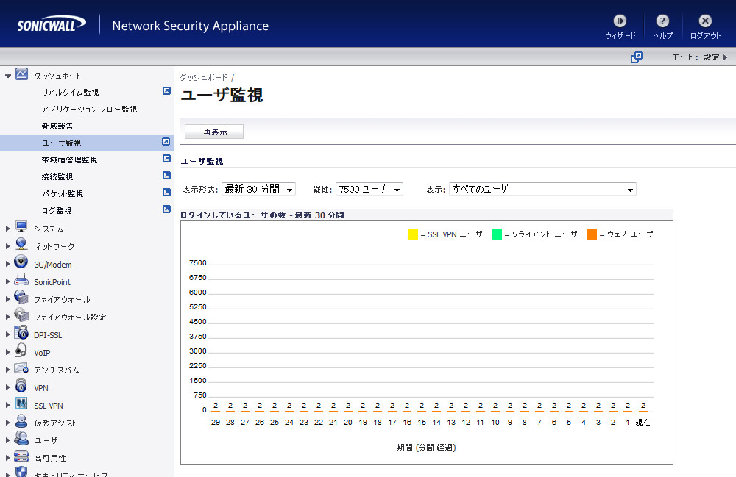
Task: Click the システム monitor icon
Action: point(21,227)
